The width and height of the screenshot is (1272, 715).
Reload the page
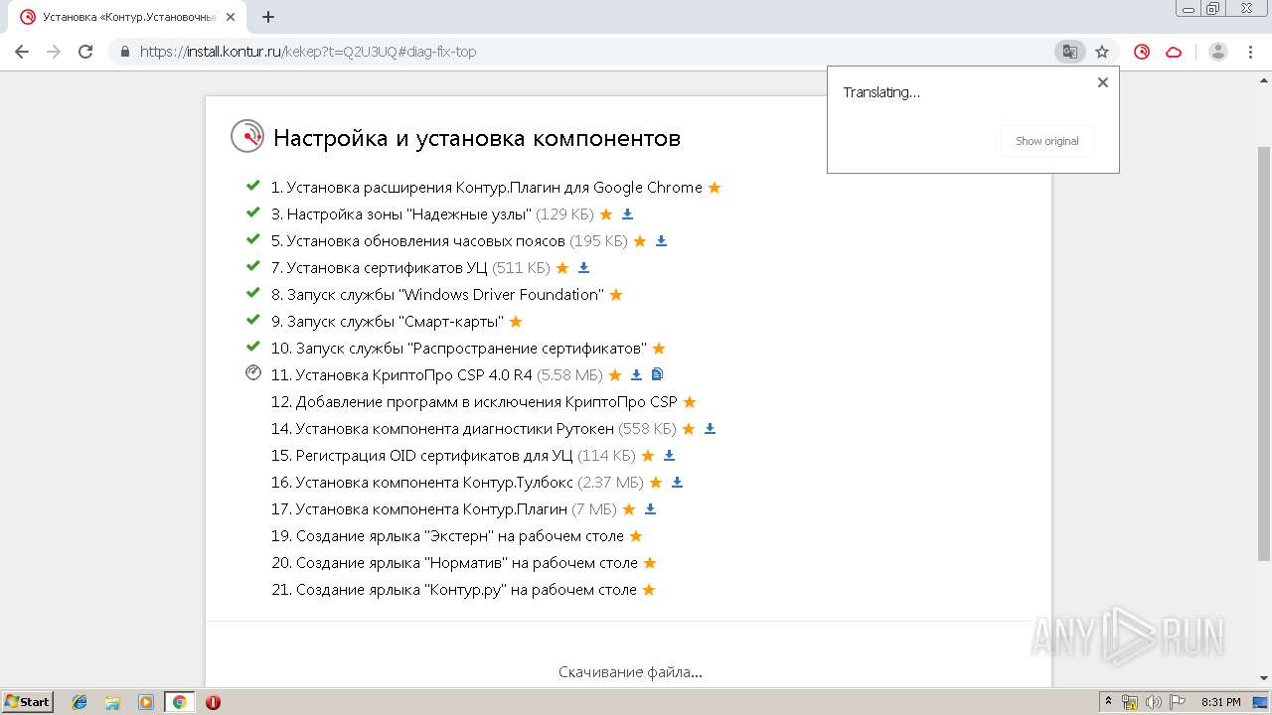click(85, 52)
